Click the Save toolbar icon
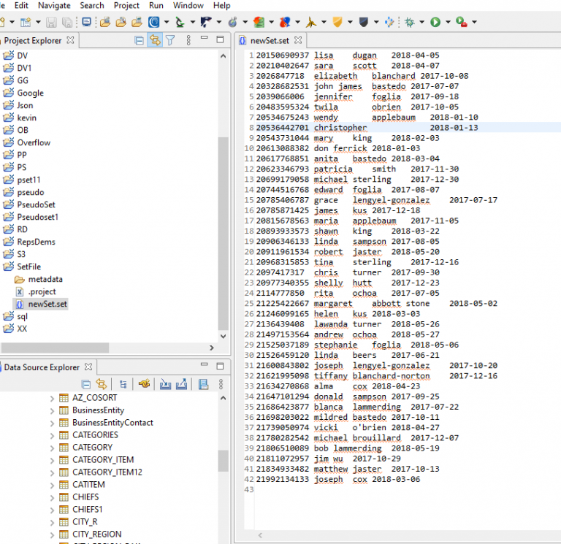The image size is (561, 544). [51, 22]
